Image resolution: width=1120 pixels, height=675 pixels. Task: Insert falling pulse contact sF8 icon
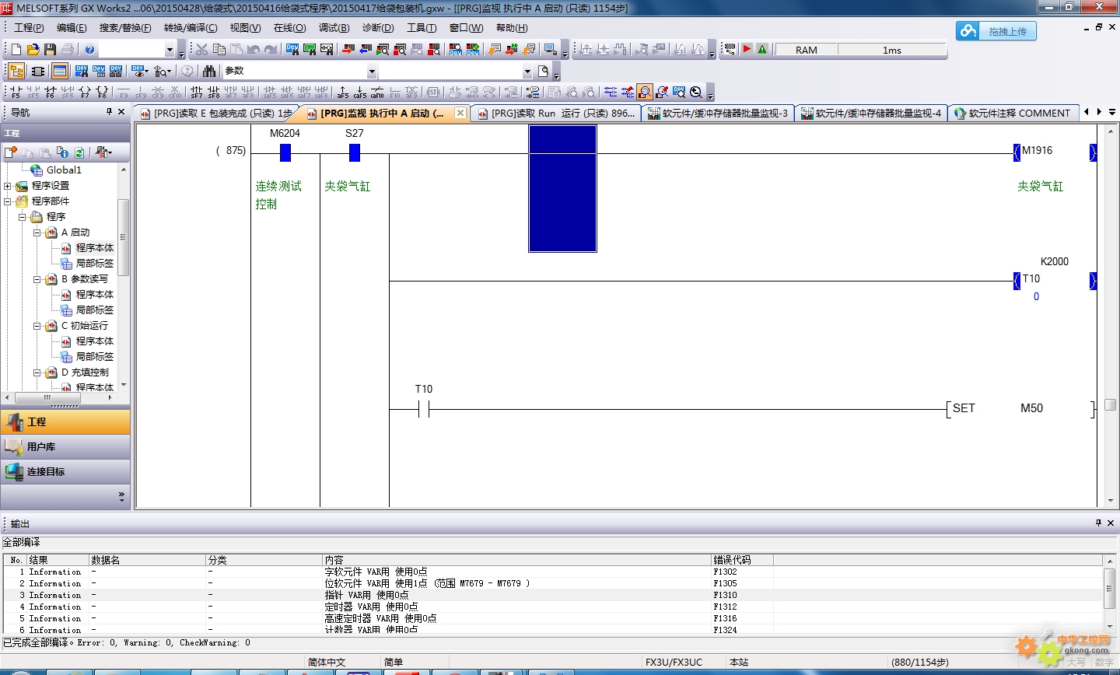click(x=214, y=92)
